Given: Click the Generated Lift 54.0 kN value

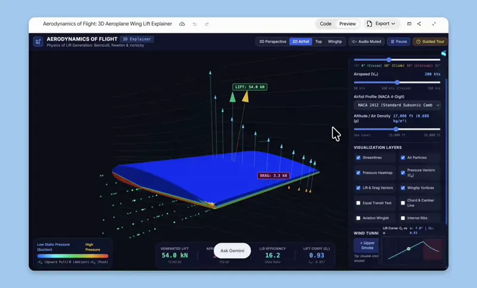Looking at the screenshot, I should pyautogui.click(x=175, y=255).
